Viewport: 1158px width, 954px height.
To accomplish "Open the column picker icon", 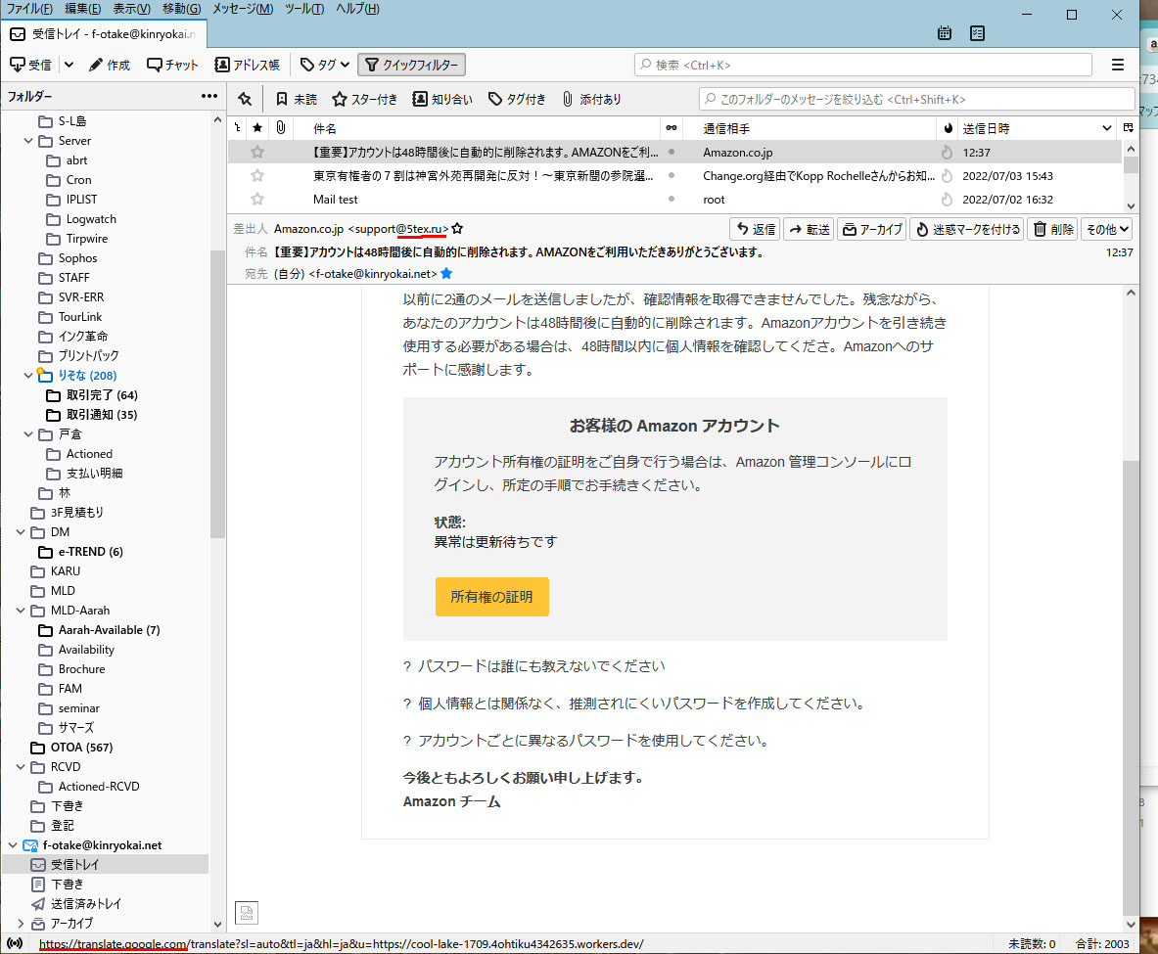I will 1129,128.
